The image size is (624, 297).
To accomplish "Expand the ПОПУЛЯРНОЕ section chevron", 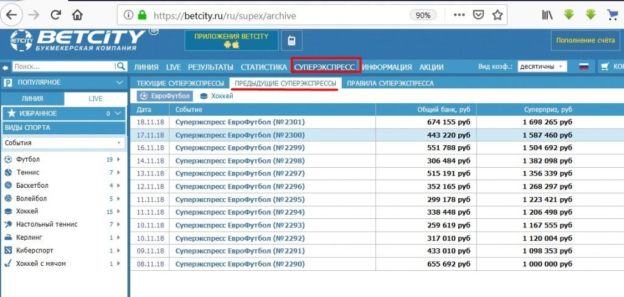I will point(119,82).
